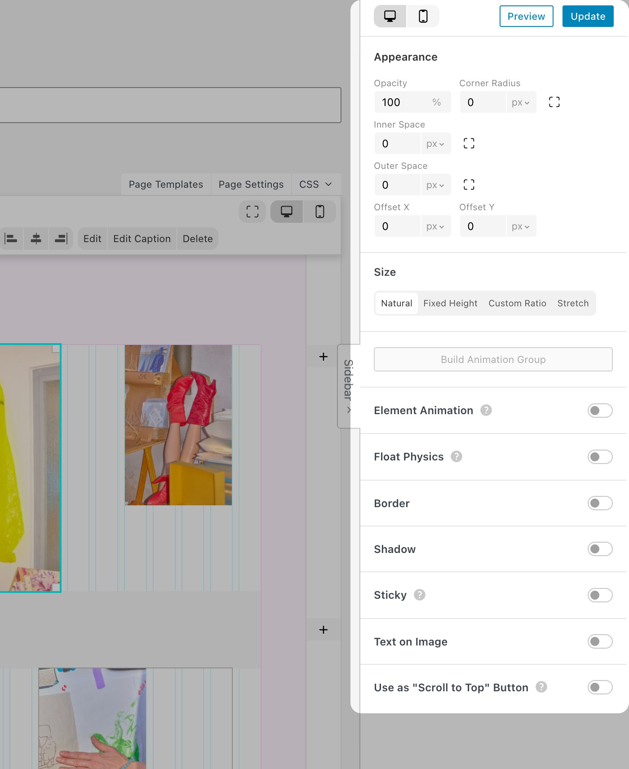The width and height of the screenshot is (629, 769).
Task: Click Edit Caption button
Action: pyautogui.click(x=142, y=239)
